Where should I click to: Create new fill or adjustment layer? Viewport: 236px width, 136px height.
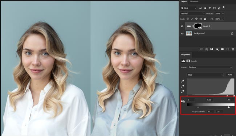point(217,49)
